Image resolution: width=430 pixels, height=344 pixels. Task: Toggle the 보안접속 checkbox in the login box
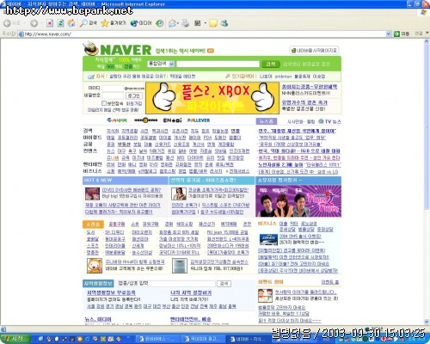(104, 103)
